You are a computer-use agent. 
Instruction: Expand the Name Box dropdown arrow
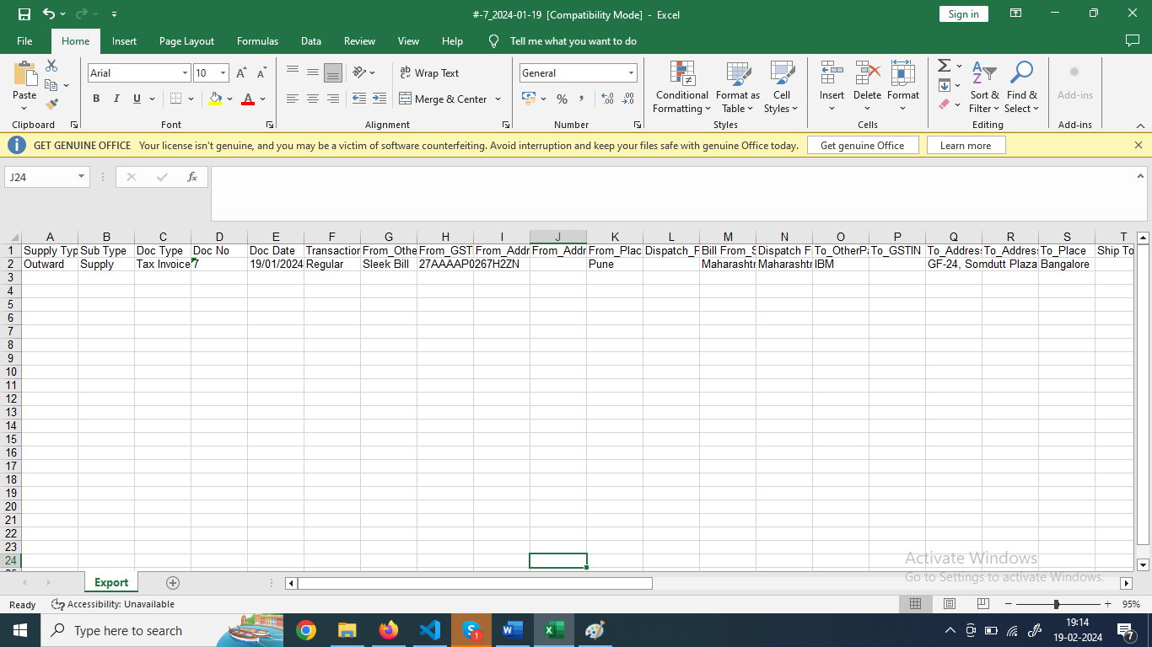tap(81, 177)
